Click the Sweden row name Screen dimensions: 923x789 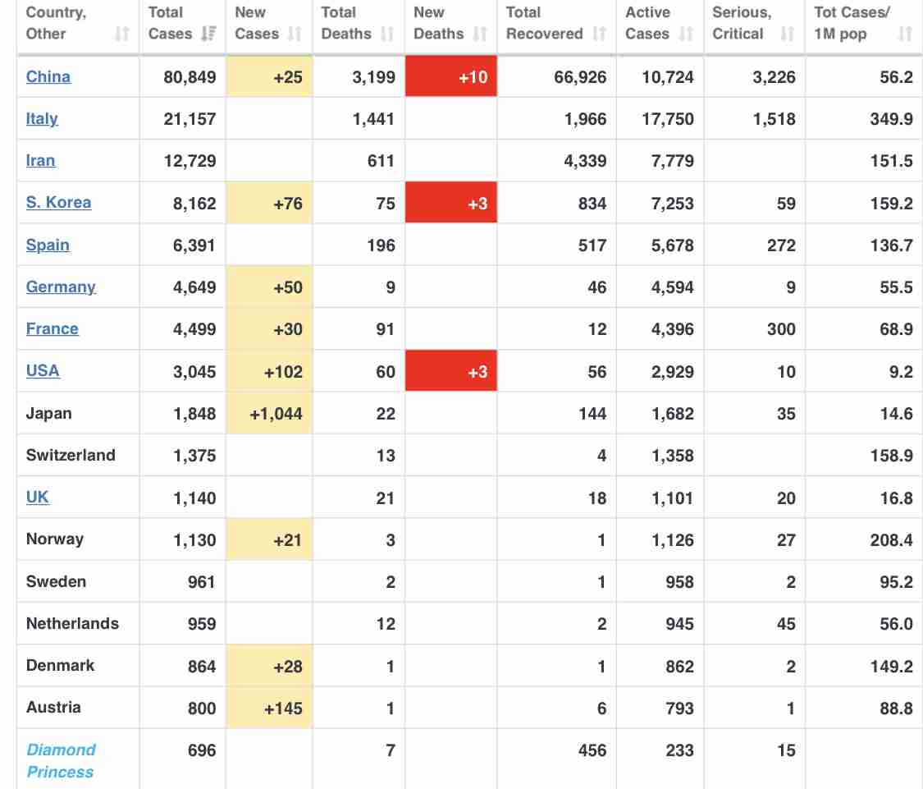(56, 581)
